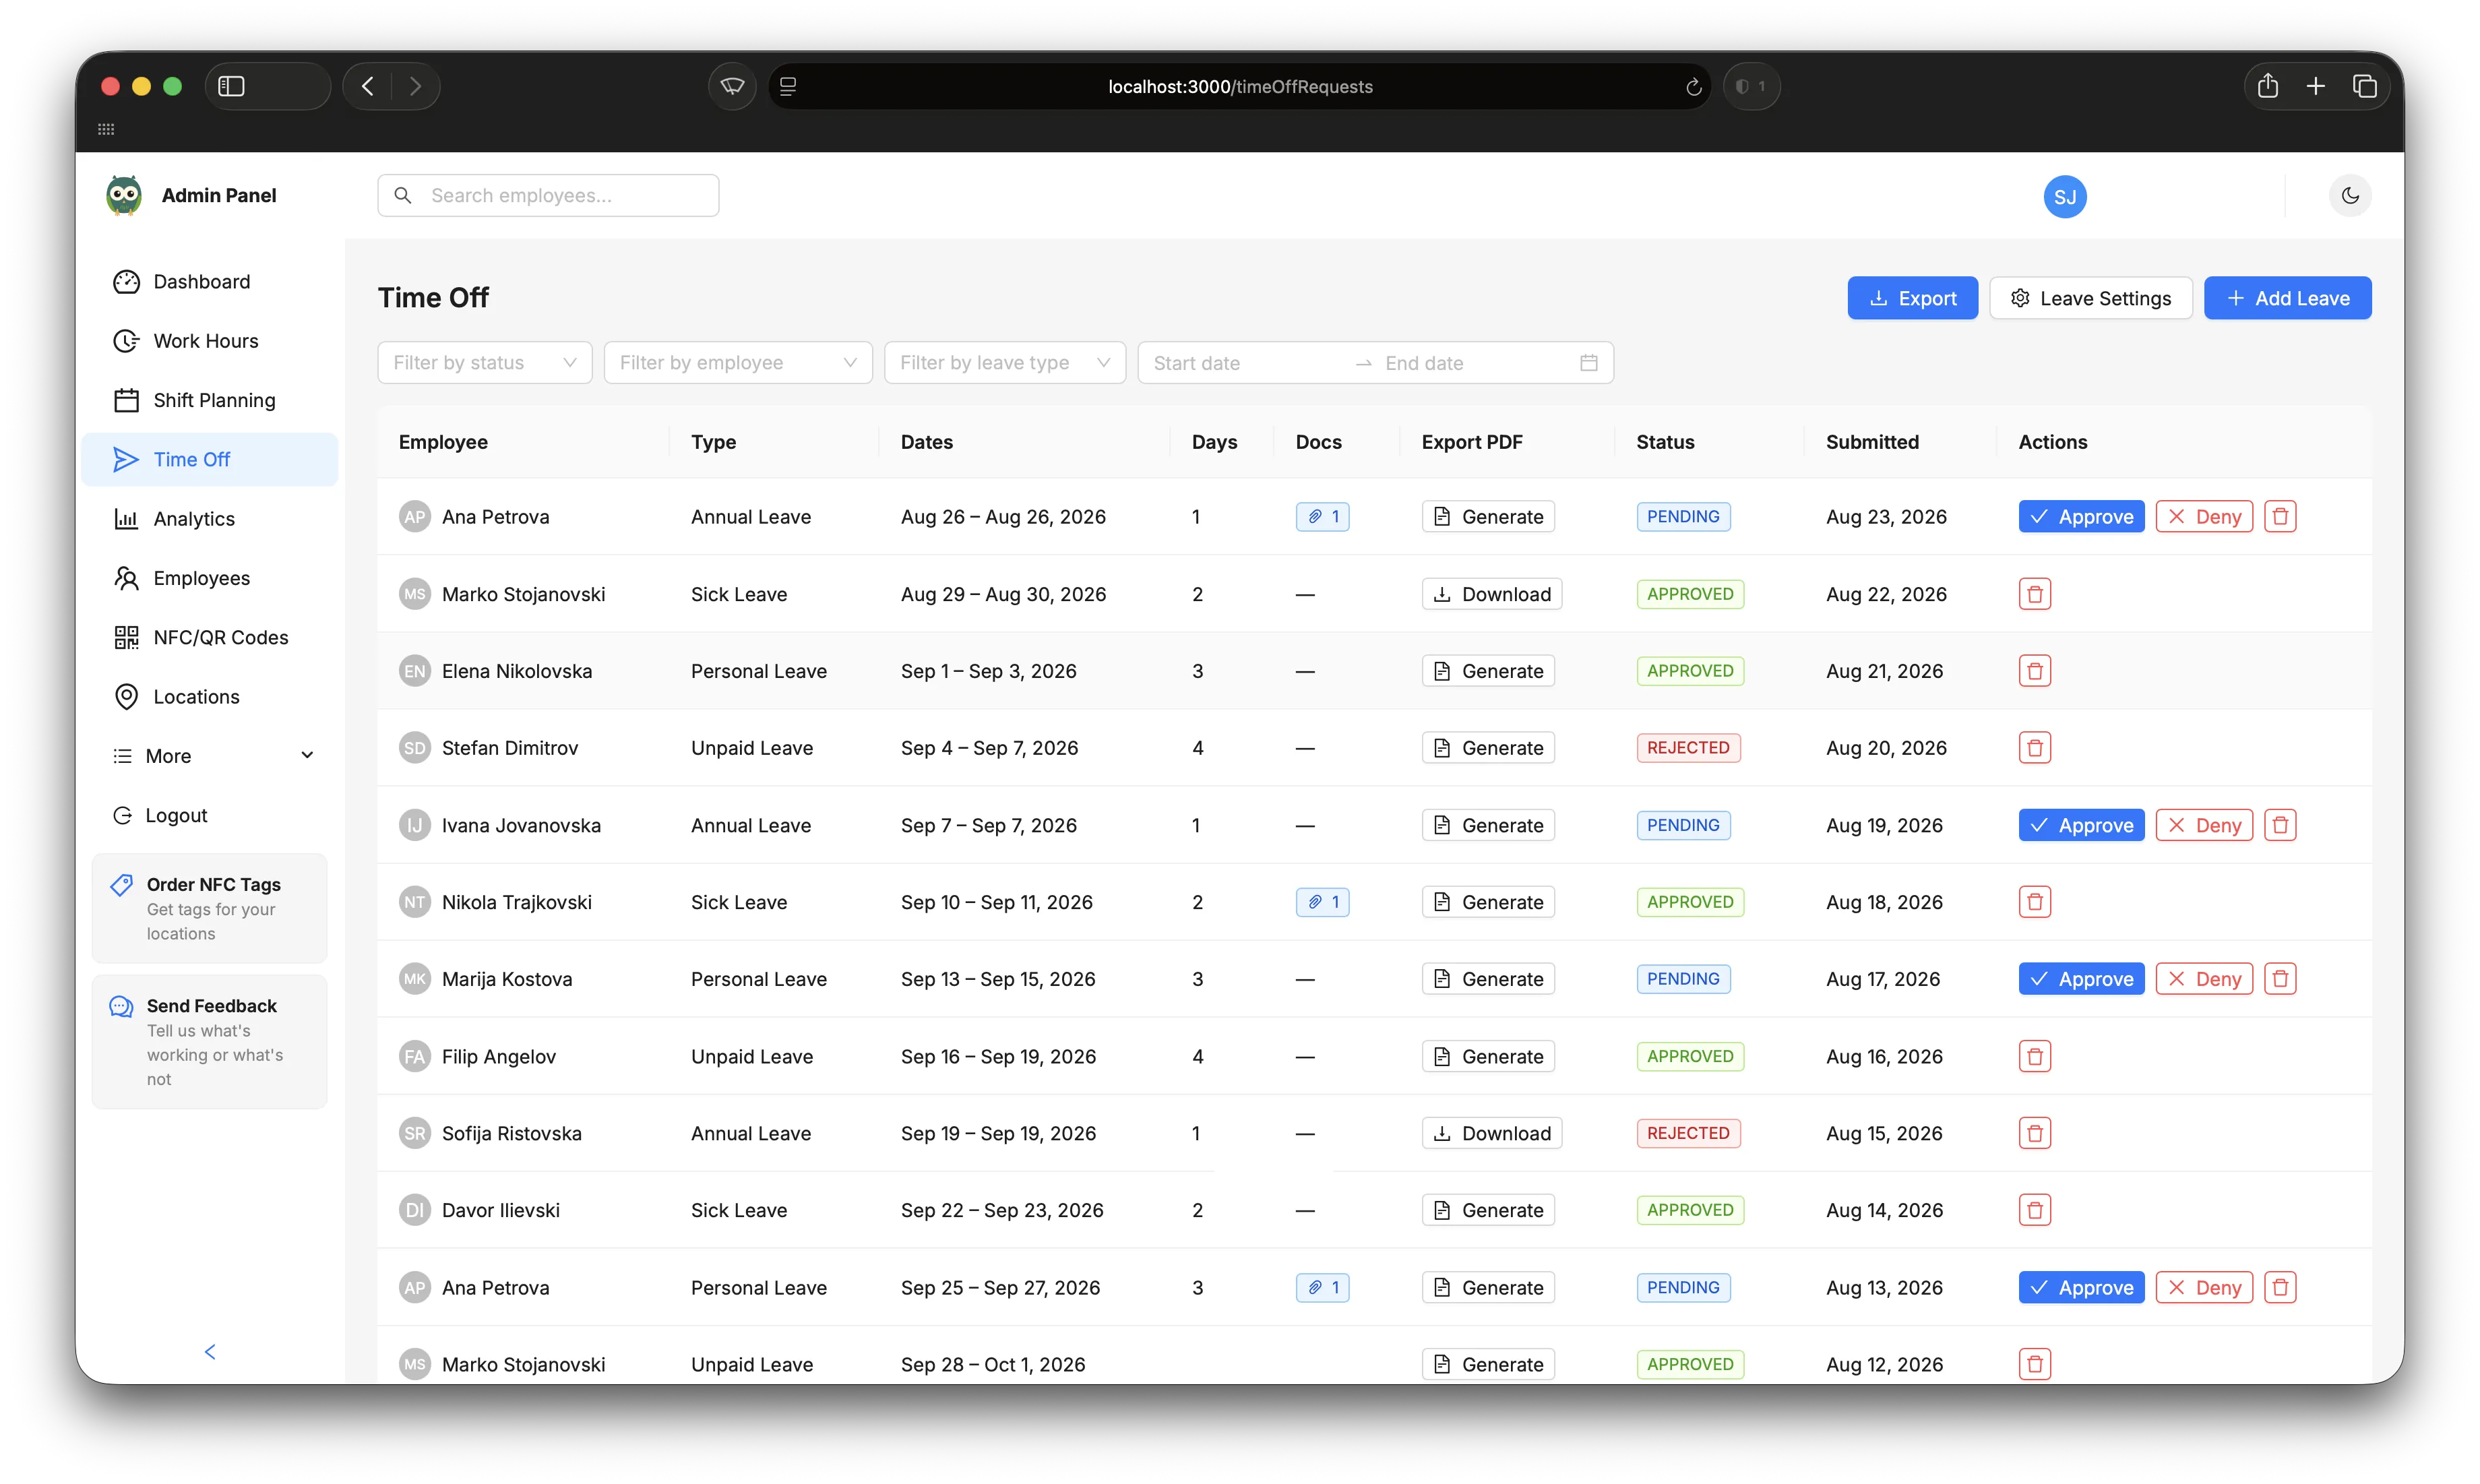Open a new browser tab with plus icon

(2315, 87)
